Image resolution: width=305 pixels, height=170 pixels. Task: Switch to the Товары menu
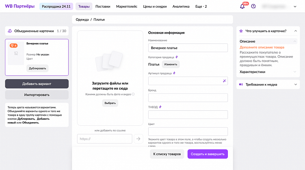(x=84, y=6)
